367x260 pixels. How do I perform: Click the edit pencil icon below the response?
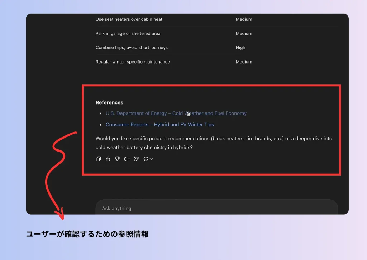point(136,159)
